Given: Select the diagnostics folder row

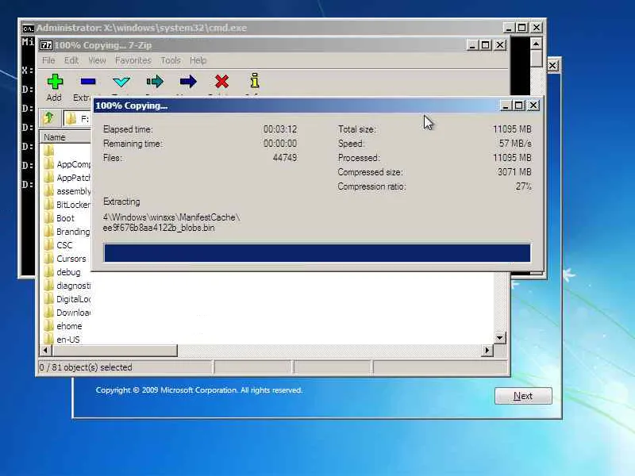Looking at the screenshot, I should pyautogui.click(x=67, y=286).
